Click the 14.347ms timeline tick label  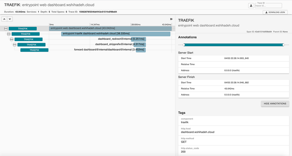95,25
